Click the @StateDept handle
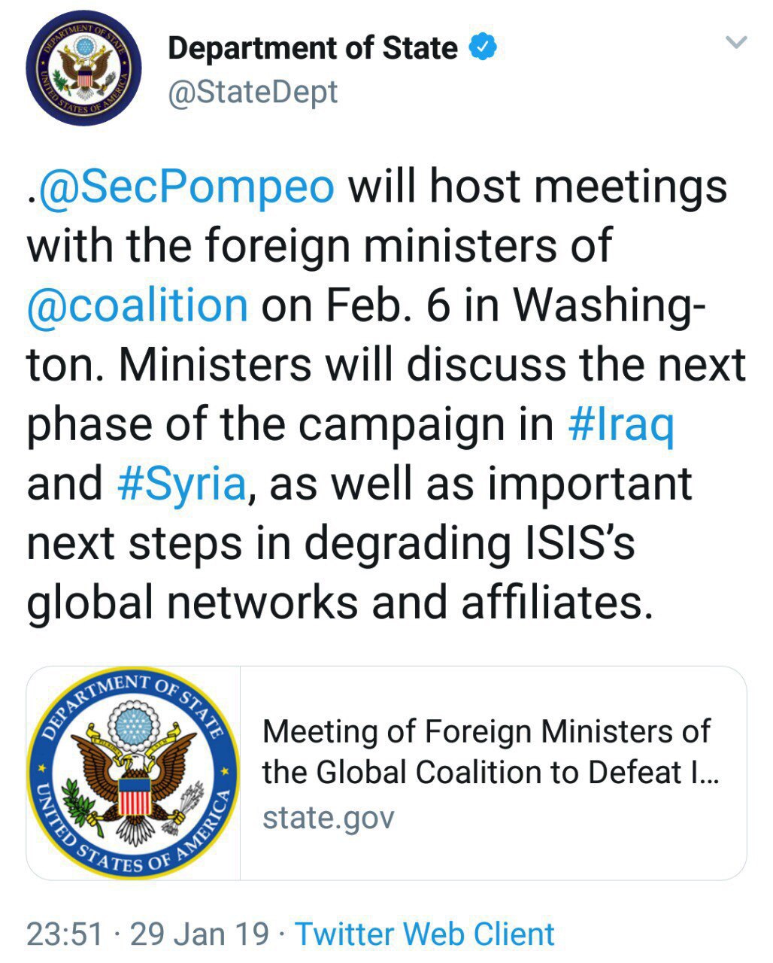This screenshot has height=963, width=773. coord(253,93)
